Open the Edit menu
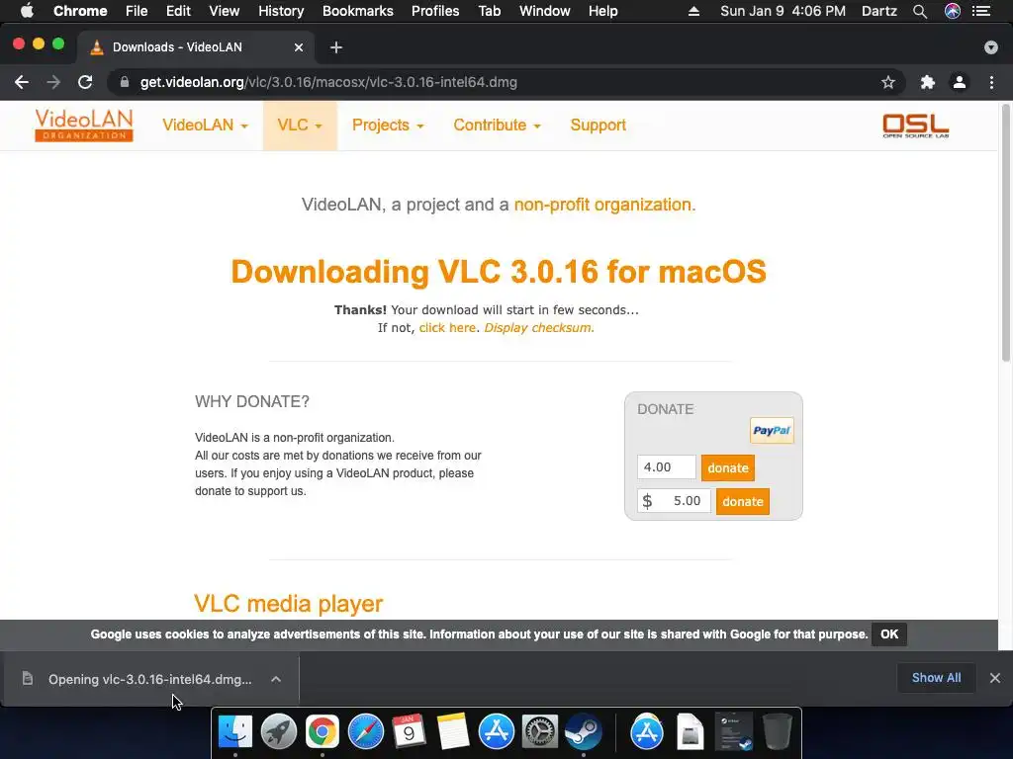 tap(178, 11)
